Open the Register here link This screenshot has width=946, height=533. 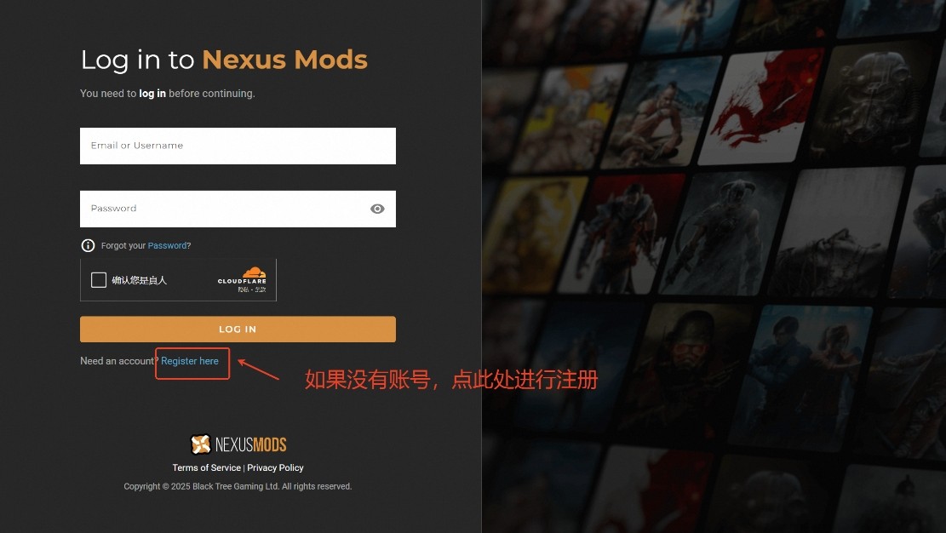[x=189, y=361]
